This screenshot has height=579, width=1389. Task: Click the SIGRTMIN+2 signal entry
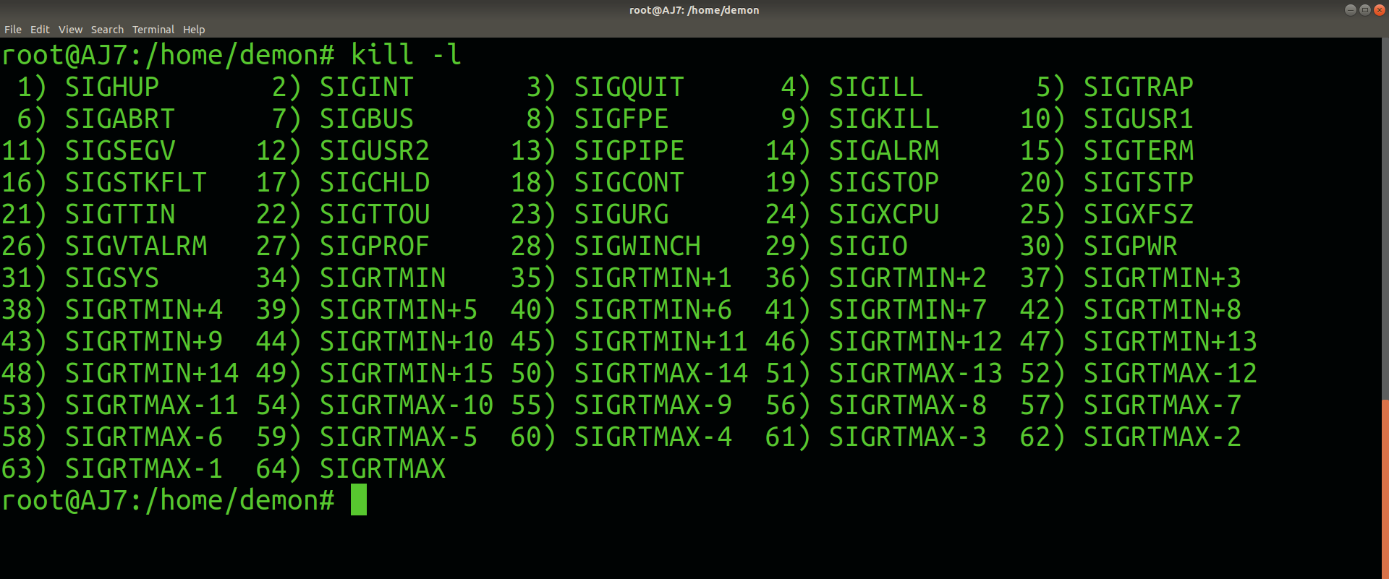click(x=908, y=278)
